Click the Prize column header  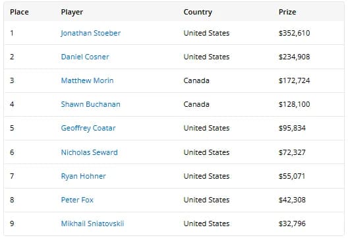pos(287,12)
